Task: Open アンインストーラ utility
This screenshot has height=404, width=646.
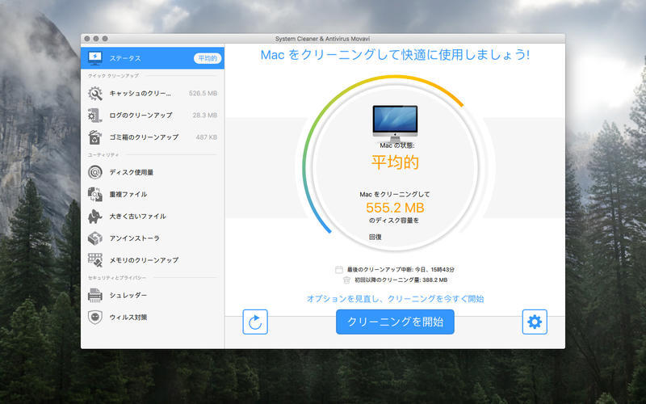Action: [x=153, y=238]
